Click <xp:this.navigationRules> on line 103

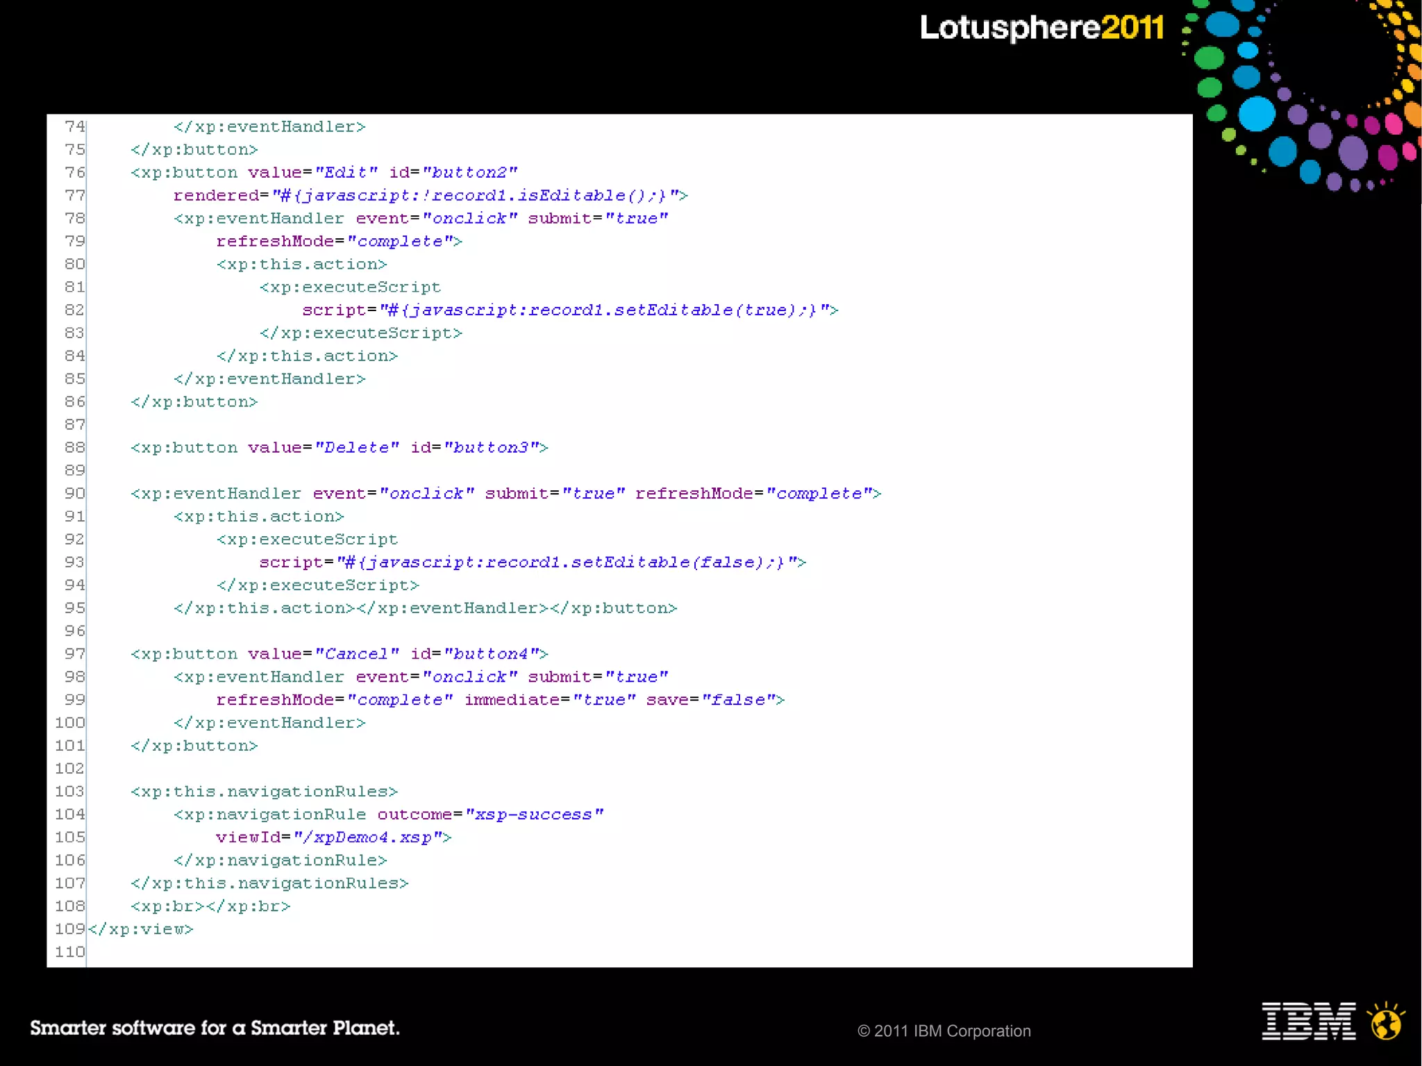pyautogui.click(x=264, y=791)
